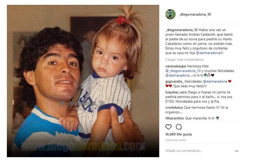Load more comments via 'Cargar más comentarios'
Screen dimensions: 256x163
click(185, 60)
